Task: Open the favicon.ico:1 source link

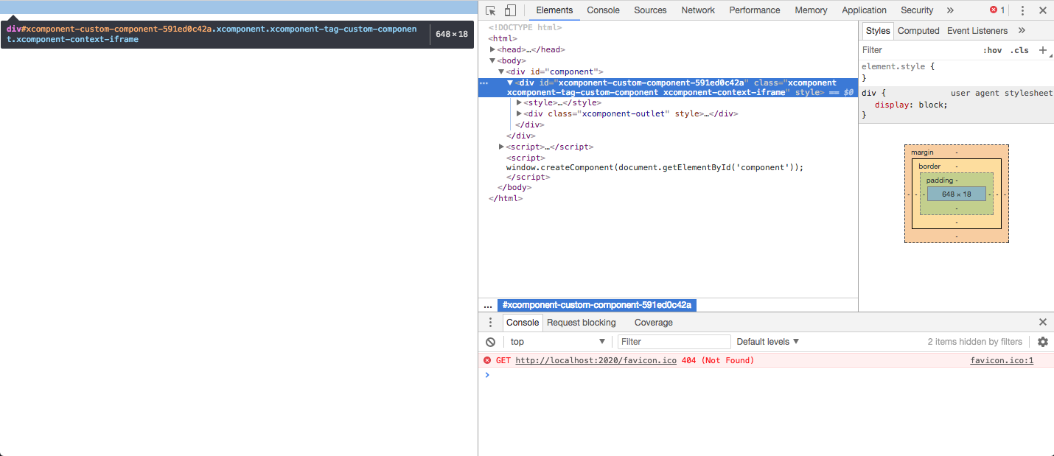Action: [1001, 359]
